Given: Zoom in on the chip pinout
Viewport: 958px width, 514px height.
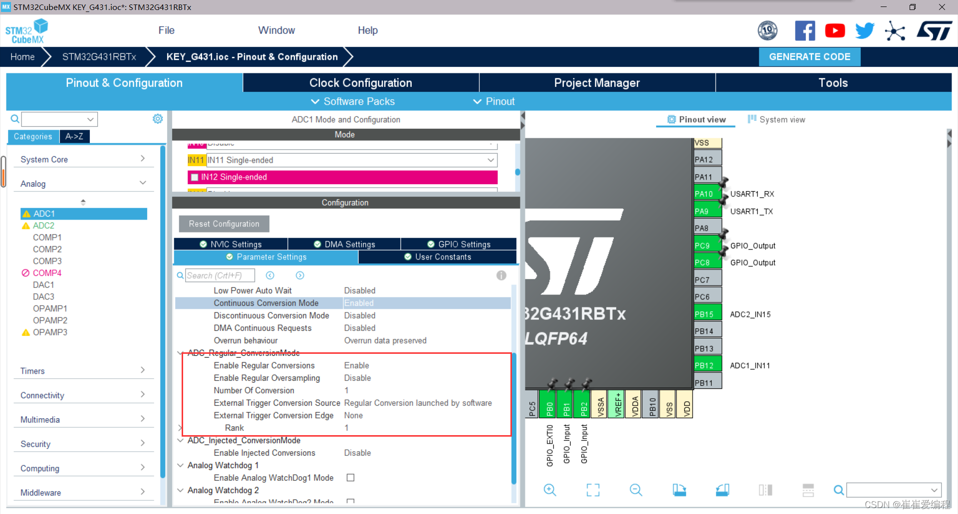Looking at the screenshot, I should tap(550, 490).
